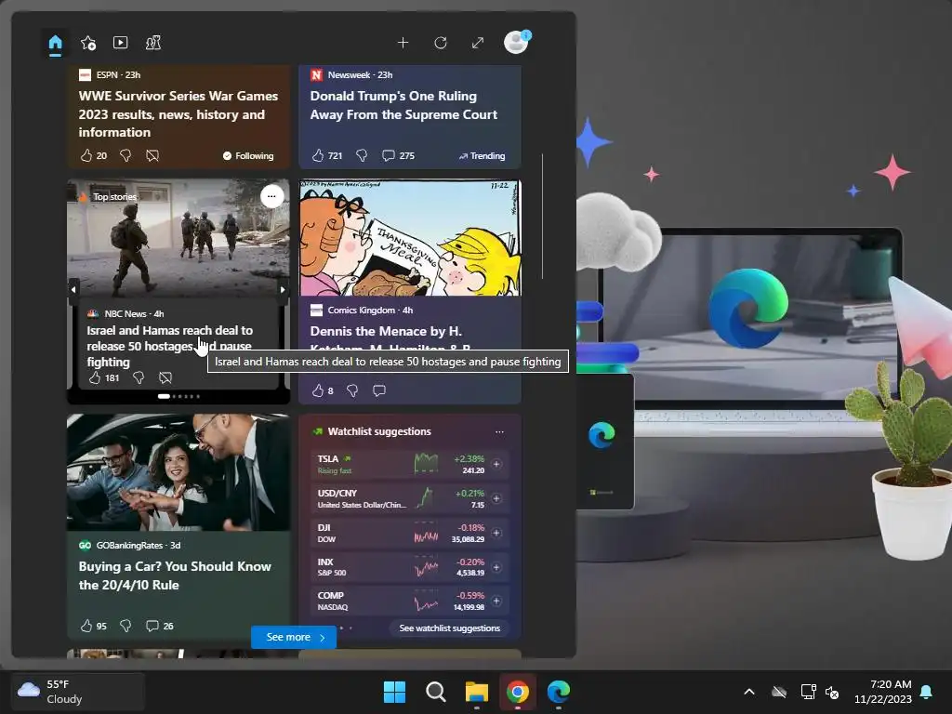The height and width of the screenshot is (714, 952).
Task: Select the TSLA stock row
Action: (x=410, y=464)
